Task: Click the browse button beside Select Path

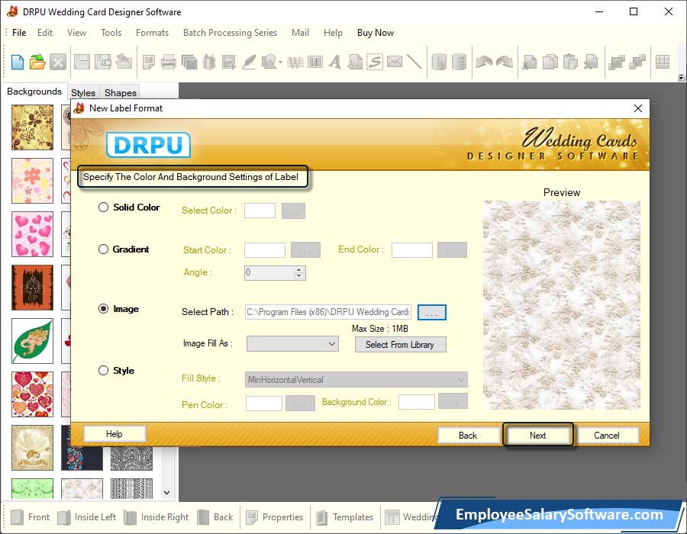Action: 431,313
